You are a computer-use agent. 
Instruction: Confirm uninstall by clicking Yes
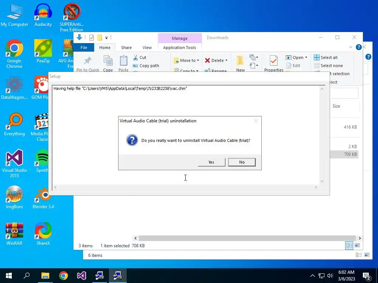tap(212, 162)
